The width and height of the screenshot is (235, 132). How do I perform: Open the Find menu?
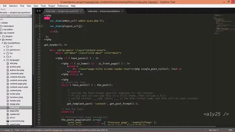22,6
